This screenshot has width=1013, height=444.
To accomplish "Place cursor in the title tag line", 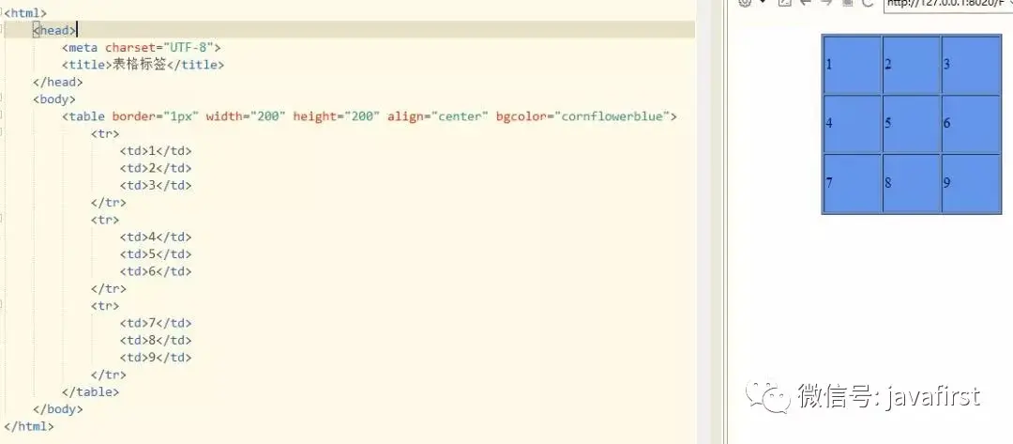I will (x=143, y=65).
